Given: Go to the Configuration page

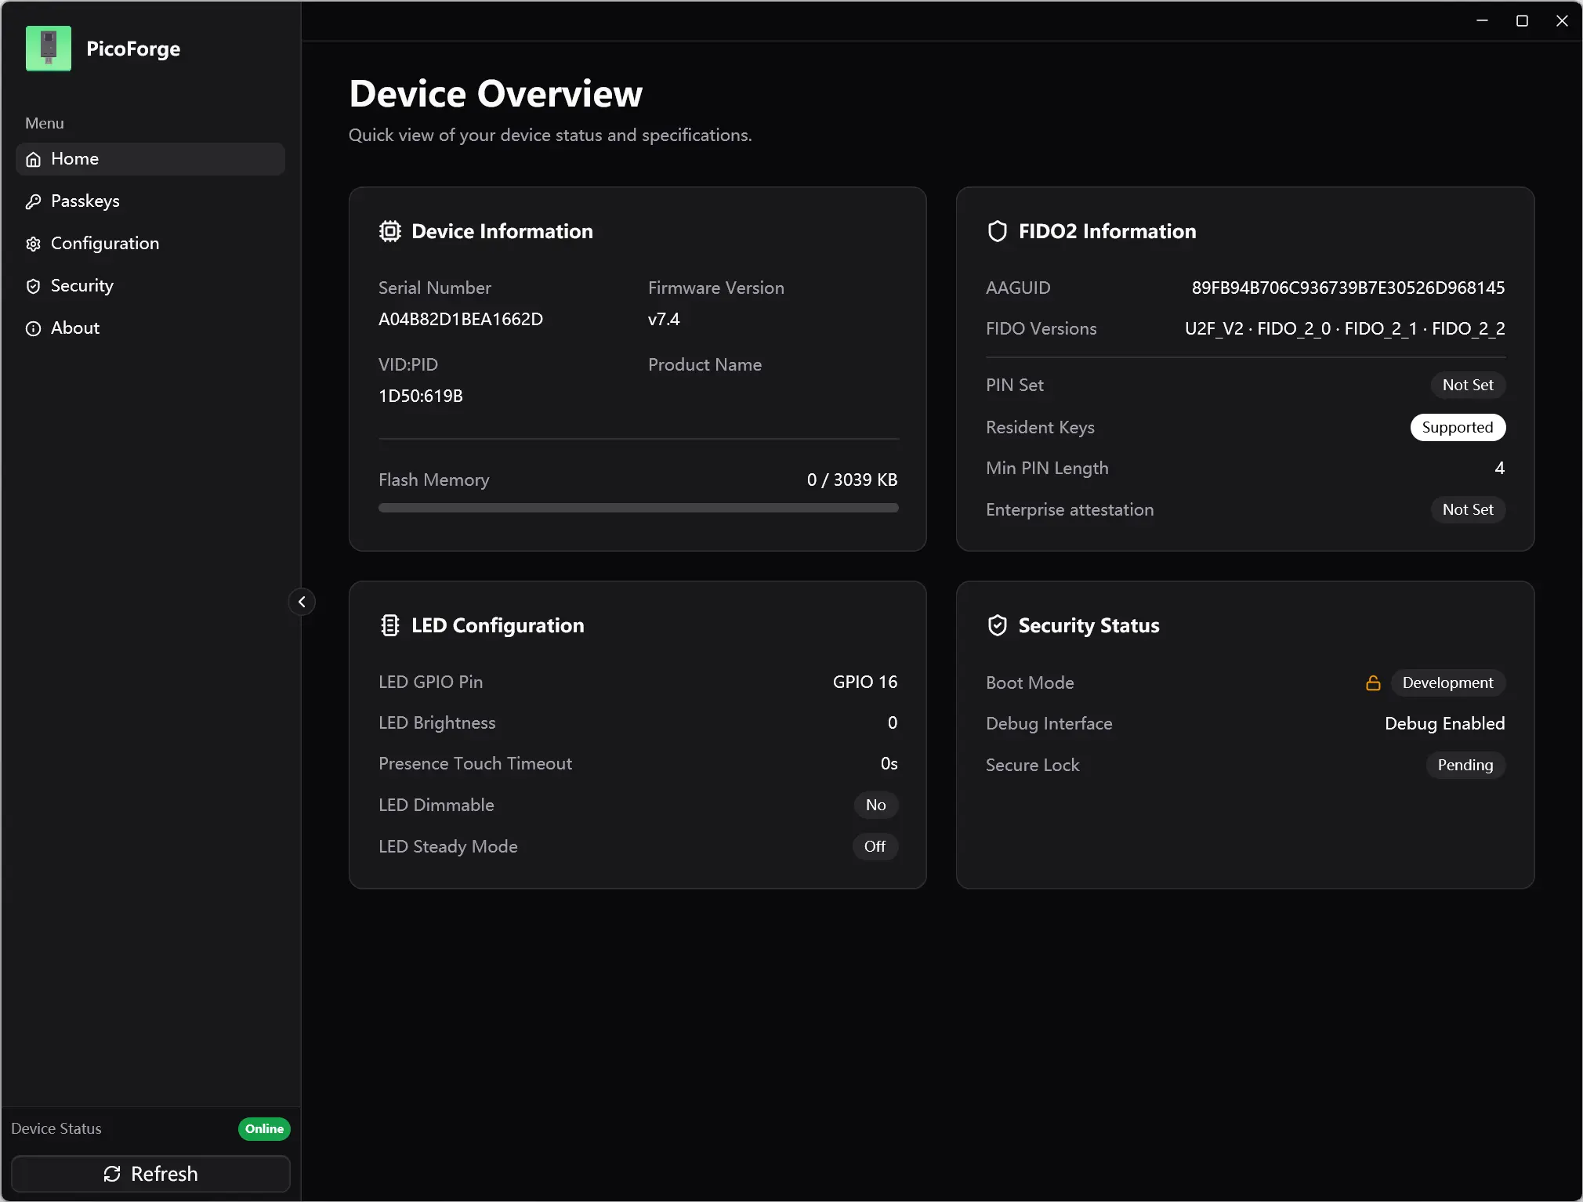Looking at the screenshot, I should (150, 244).
